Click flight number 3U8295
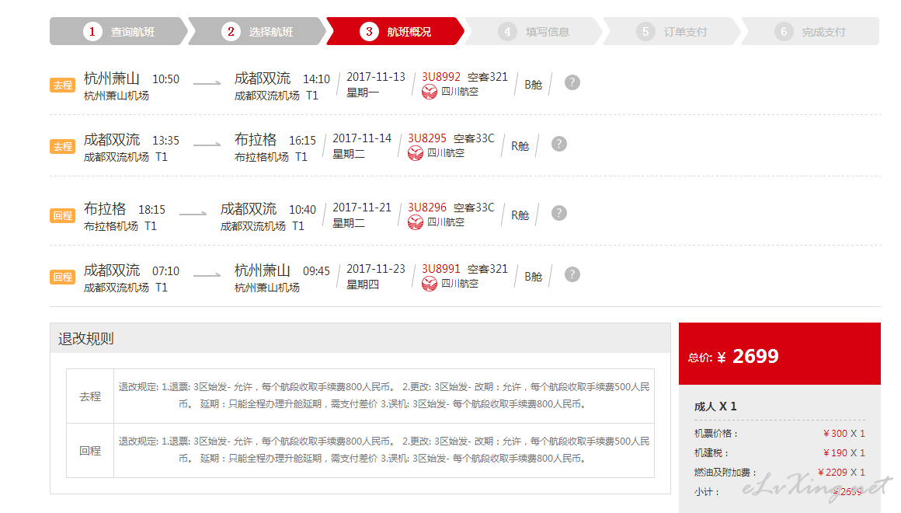 point(427,138)
